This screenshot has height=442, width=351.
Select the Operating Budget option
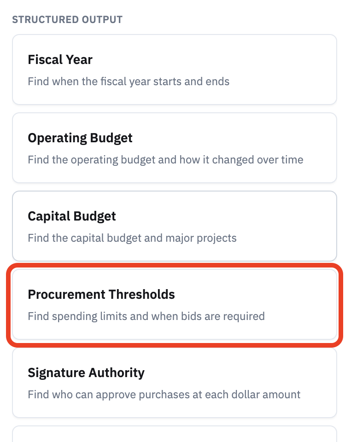(x=175, y=148)
